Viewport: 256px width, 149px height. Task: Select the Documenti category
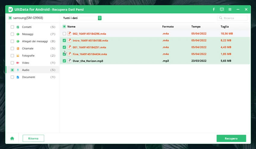point(29,77)
